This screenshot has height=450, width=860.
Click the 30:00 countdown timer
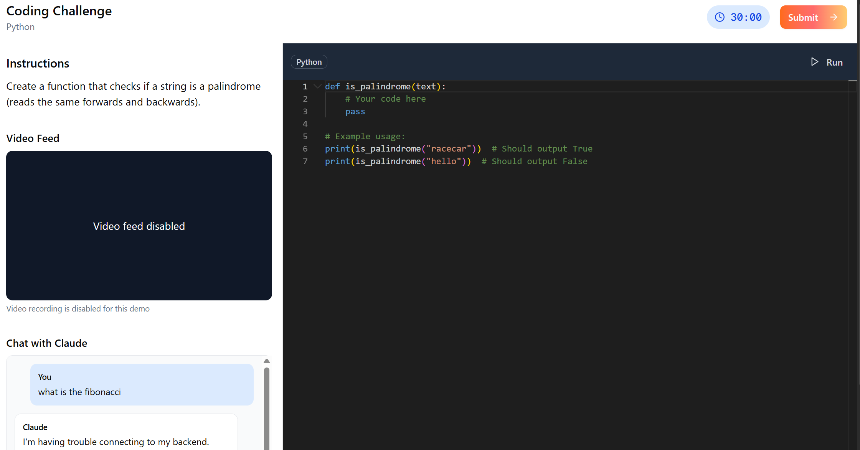coord(746,17)
